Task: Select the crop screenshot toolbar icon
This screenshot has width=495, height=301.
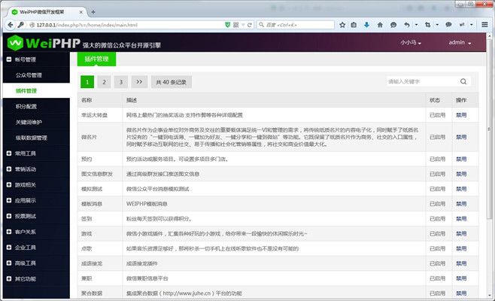Action: pyautogui.click(x=428, y=25)
